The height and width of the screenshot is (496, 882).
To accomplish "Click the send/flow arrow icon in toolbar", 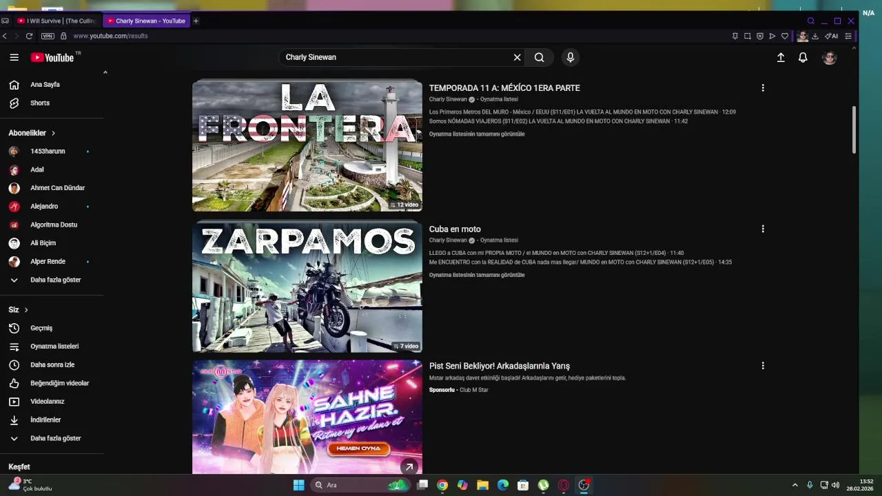I will tap(772, 36).
